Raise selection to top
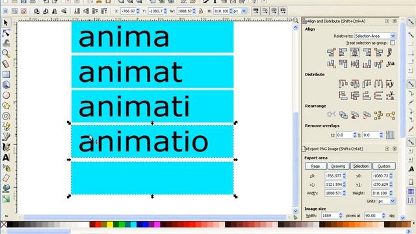This screenshot has width=416, height=234. (104, 11)
